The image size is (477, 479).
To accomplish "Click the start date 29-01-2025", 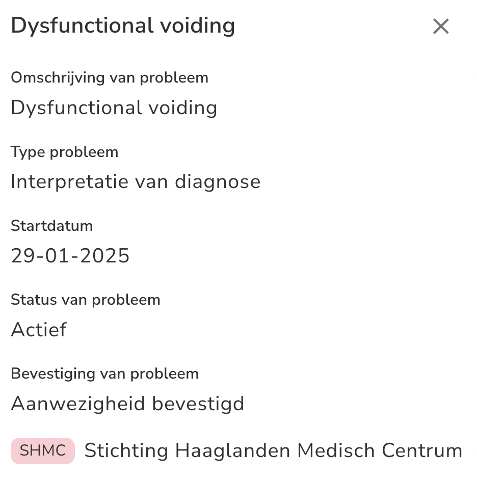I will click(70, 256).
